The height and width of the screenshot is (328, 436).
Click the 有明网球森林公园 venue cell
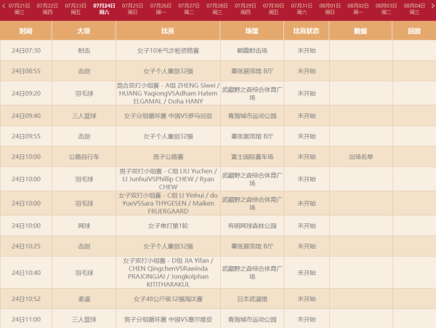(x=252, y=226)
